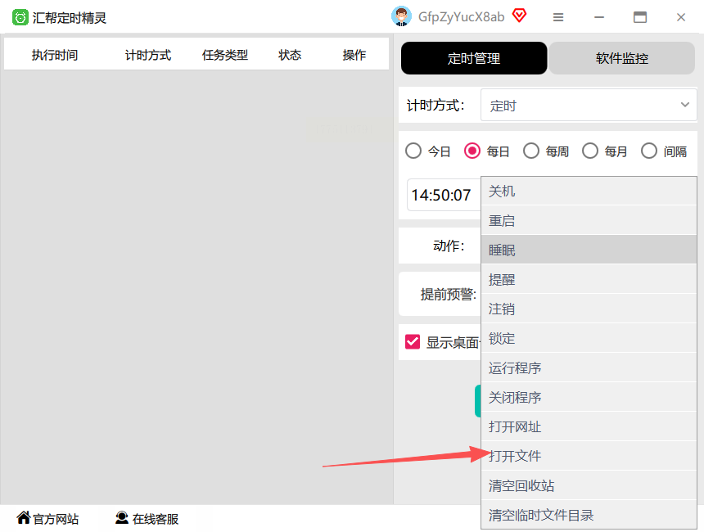Select the 每日 radio option
This screenshot has height=532, width=704.
point(472,151)
